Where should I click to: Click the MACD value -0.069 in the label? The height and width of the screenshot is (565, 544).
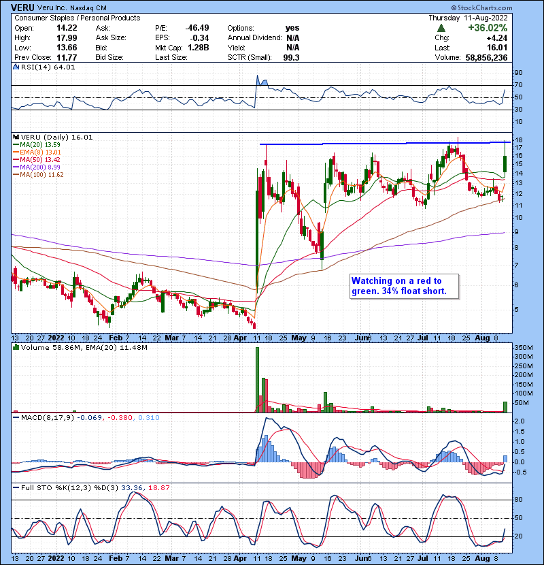[90, 418]
